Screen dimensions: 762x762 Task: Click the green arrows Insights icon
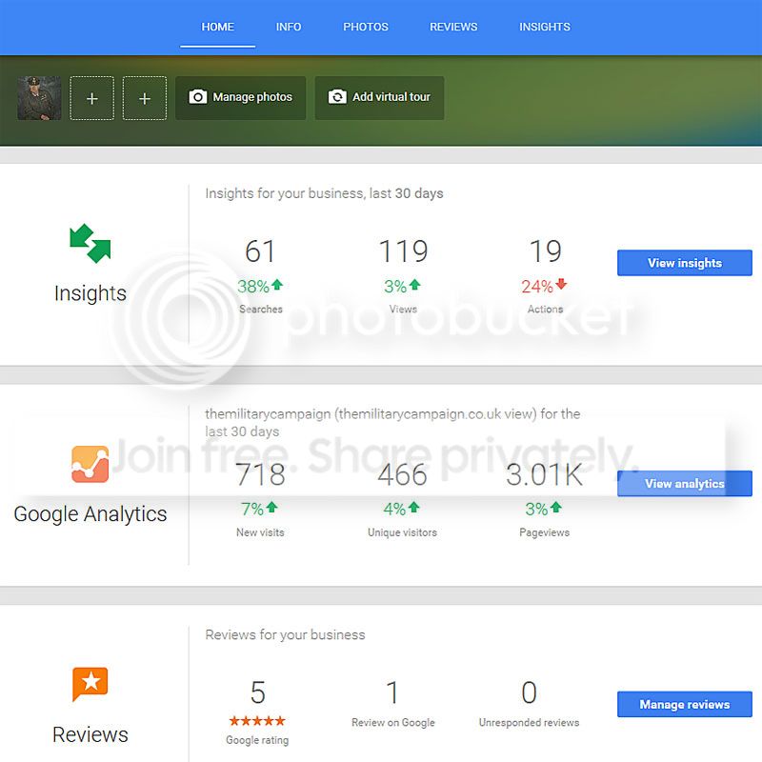[x=90, y=243]
